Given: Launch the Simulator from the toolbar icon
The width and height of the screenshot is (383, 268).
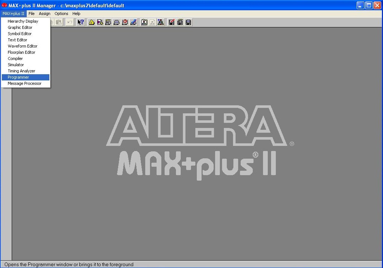Looking at the screenshot, I should click(117, 22).
